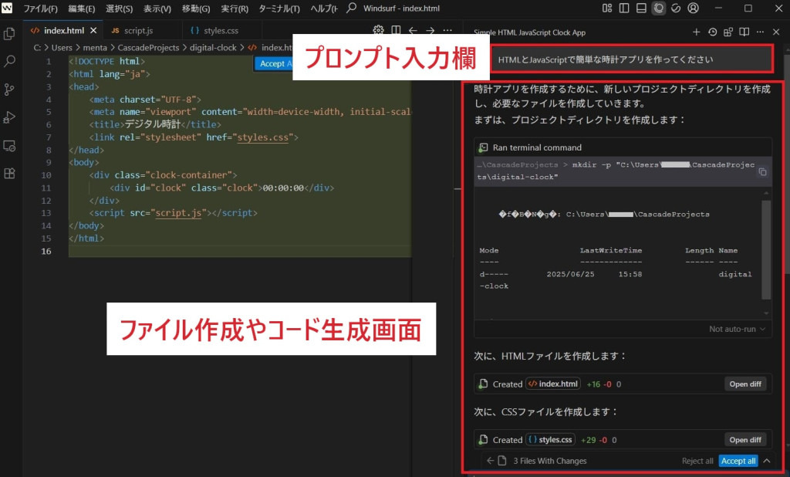This screenshot has height=477, width=790.
Task: Click the Windsurf status icon in title bar
Action: [x=676, y=8]
